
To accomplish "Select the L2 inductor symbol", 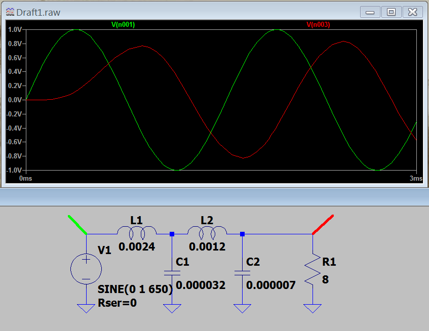I will tap(207, 233).
